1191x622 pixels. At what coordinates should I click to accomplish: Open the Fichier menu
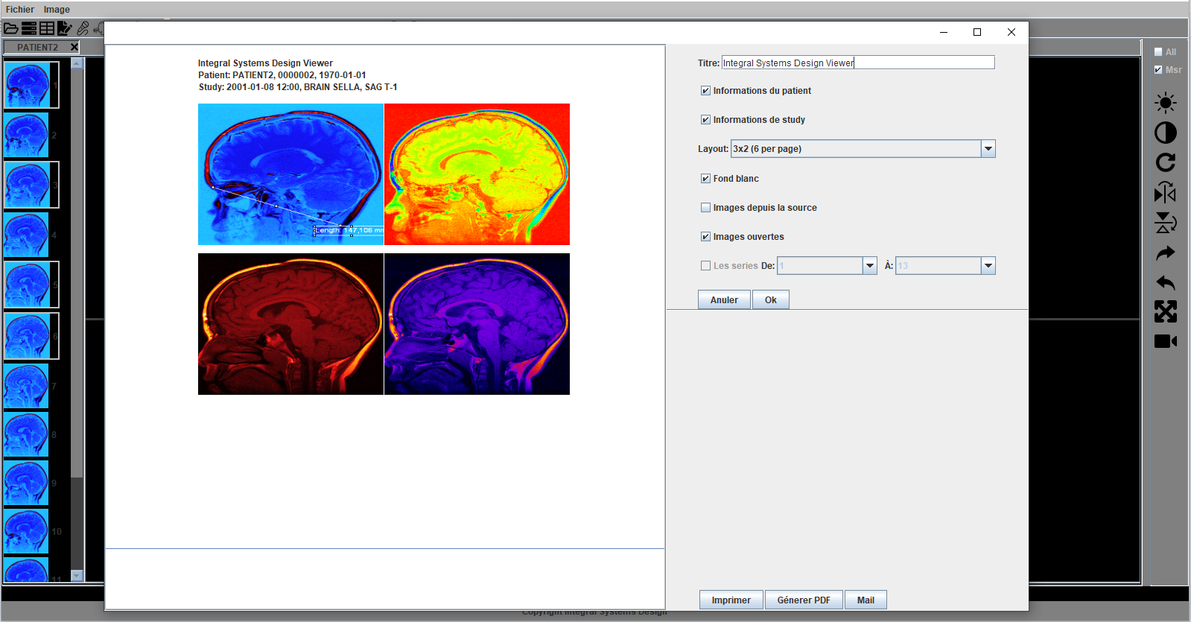(x=20, y=10)
